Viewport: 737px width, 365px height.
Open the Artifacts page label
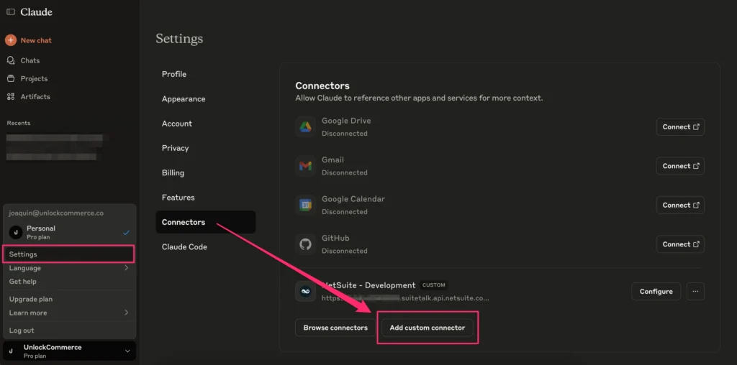(35, 97)
